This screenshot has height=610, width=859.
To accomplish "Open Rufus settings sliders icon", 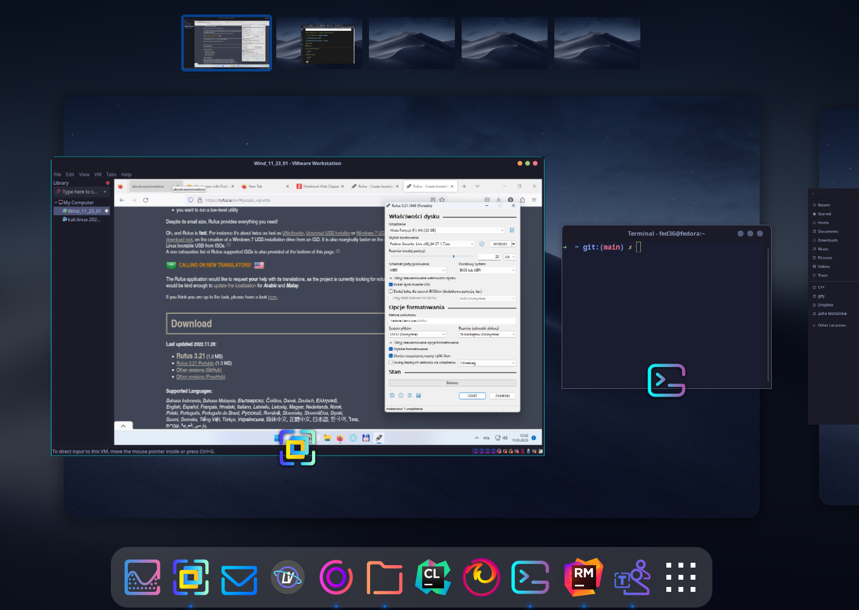I will [x=410, y=396].
